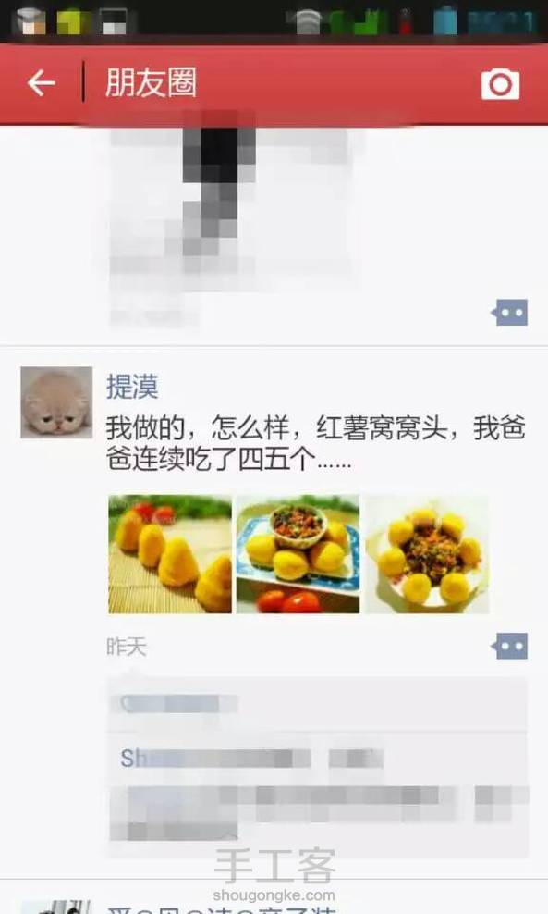This screenshot has width=548, height=914.
Task: Tap the cat avatar of 提漠
Action: (x=56, y=402)
